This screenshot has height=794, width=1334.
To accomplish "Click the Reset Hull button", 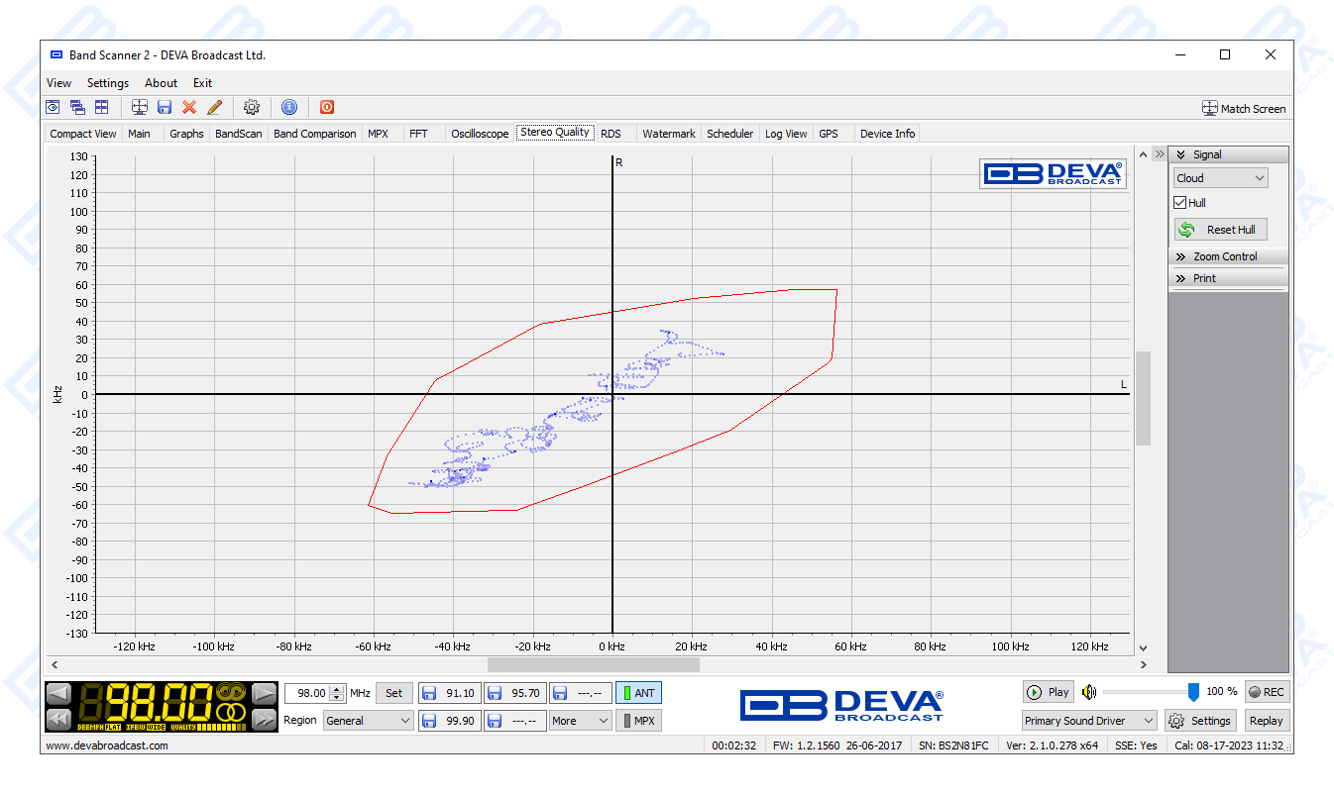I will pyautogui.click(x=1220, y=230).
